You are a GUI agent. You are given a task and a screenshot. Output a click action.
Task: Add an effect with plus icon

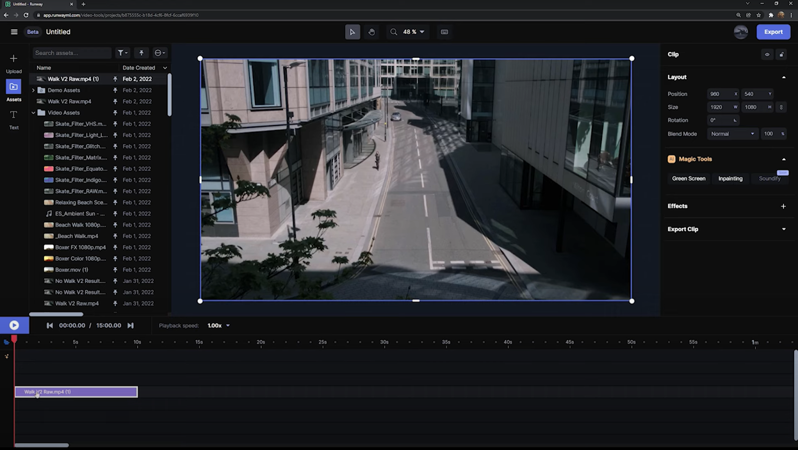[783, 206]
